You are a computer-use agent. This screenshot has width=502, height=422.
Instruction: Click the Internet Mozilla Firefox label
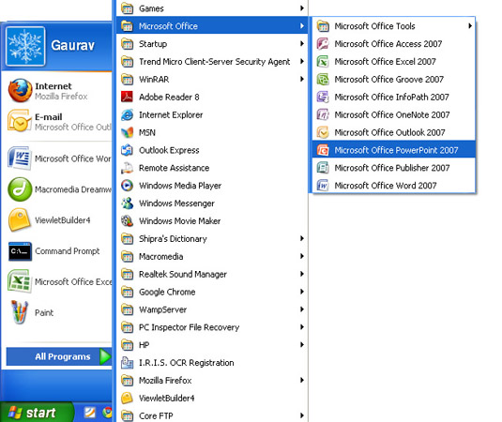click(x=61, y=91)
